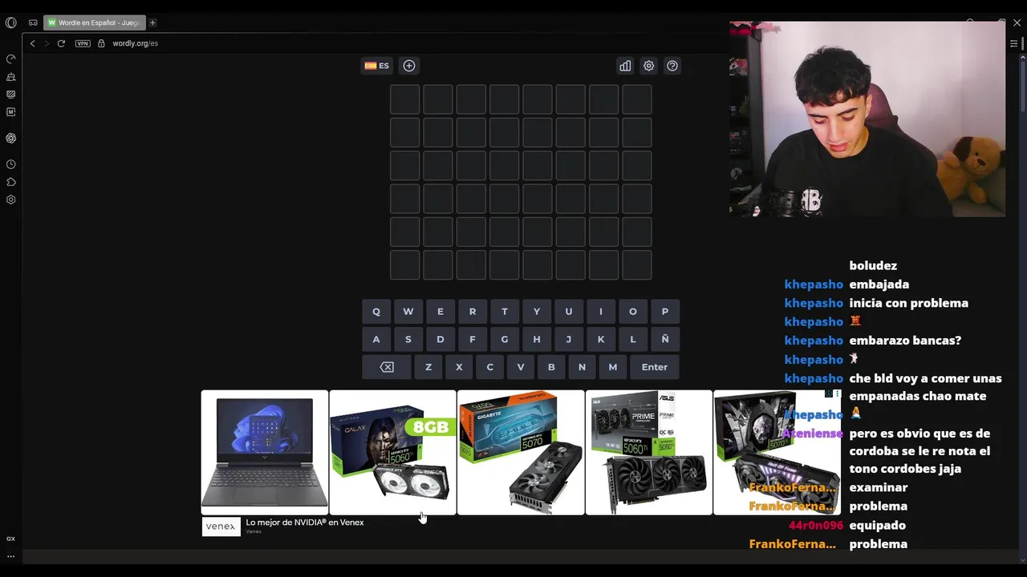Tap the M key

pyautogui.click(x=613, y=367)
